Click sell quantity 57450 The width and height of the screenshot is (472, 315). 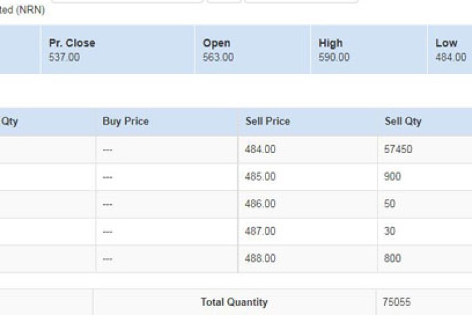click(x=398, y=150)
